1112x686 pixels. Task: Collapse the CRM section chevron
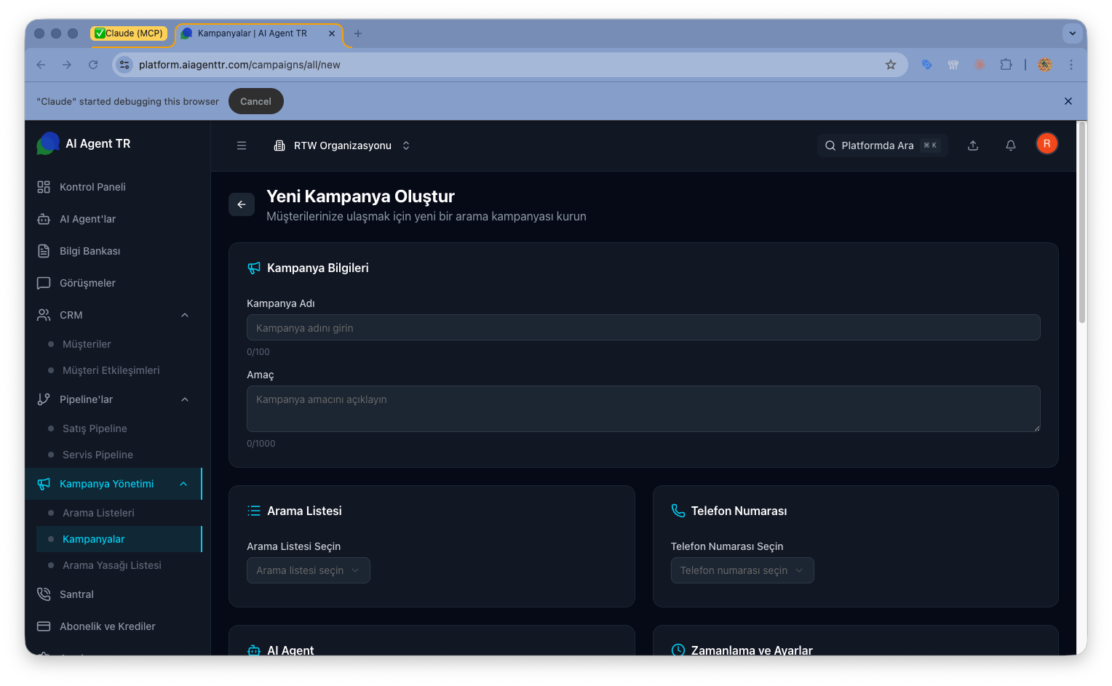point(185,315)
